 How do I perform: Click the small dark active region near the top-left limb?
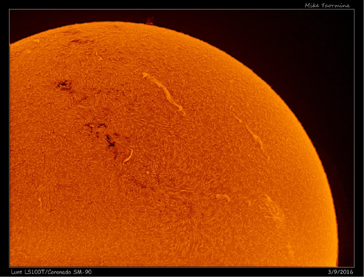(x=76, y=41)
